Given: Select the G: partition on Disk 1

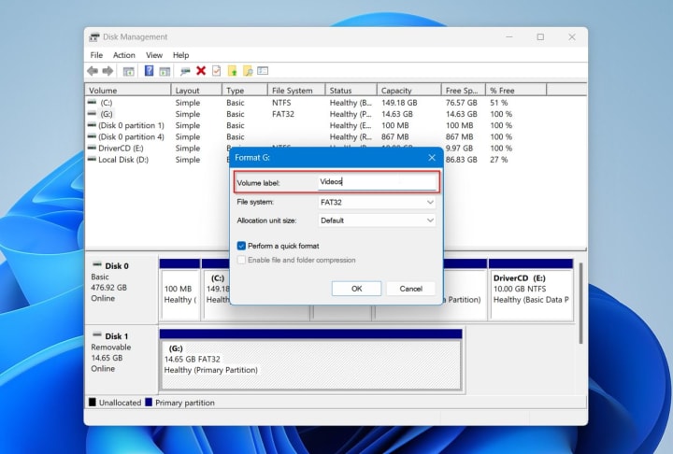Looking at the screenshot, I should click(310, 364).
